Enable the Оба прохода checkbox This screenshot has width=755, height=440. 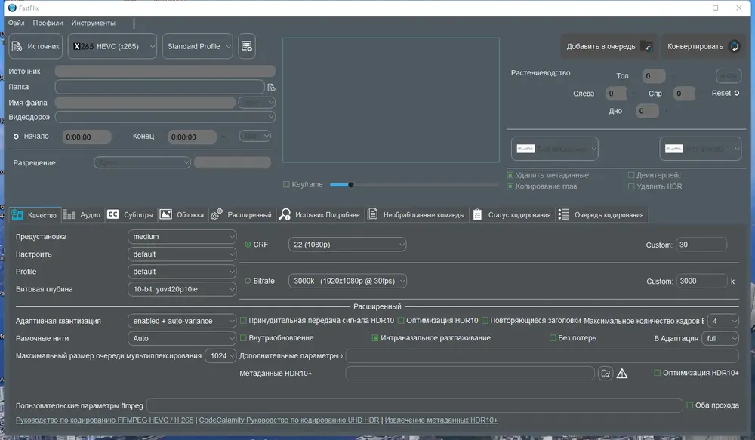coord(689,405)
